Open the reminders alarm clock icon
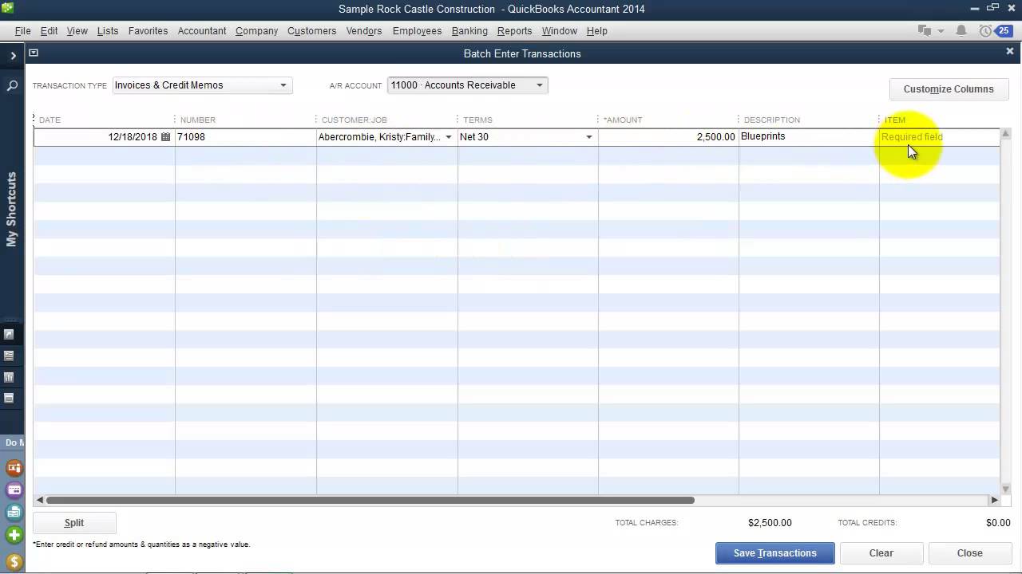 click(985, 31)
